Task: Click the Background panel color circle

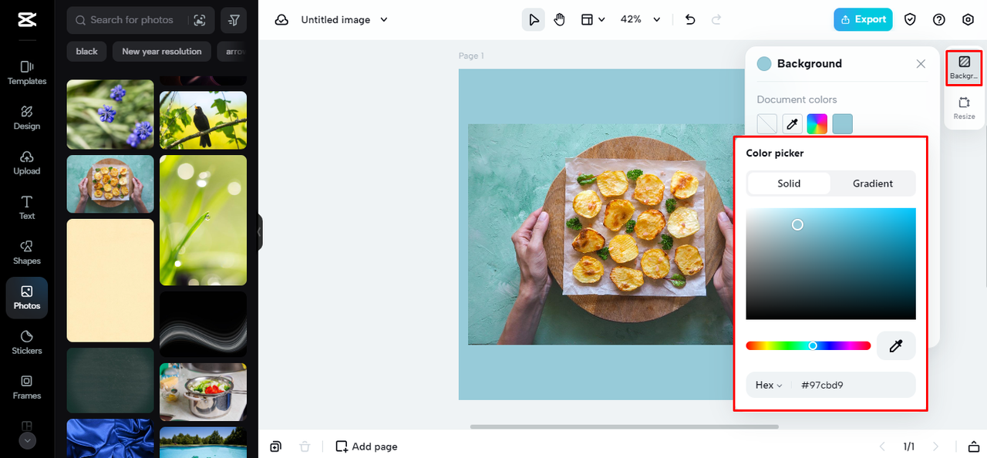Action: [x=764, y=64]
